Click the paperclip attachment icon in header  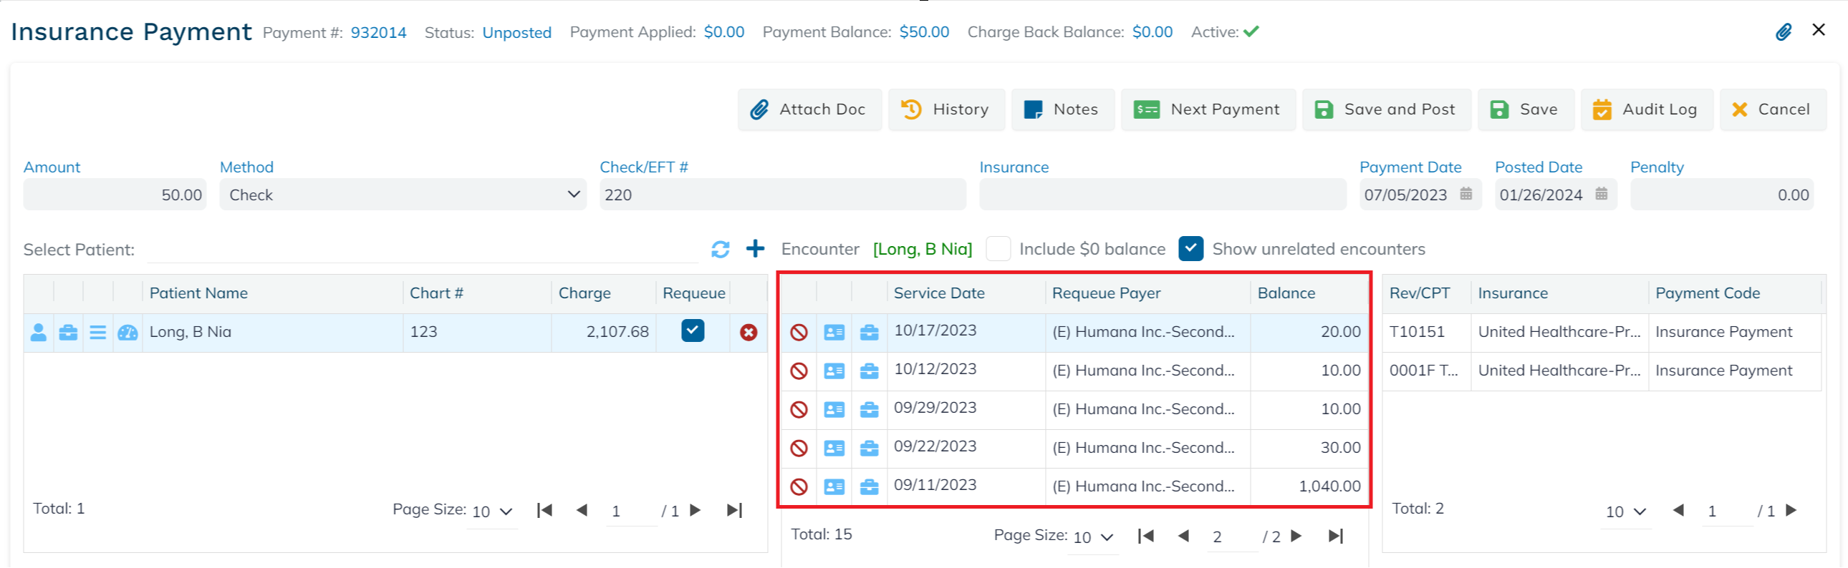[1784, 31]
